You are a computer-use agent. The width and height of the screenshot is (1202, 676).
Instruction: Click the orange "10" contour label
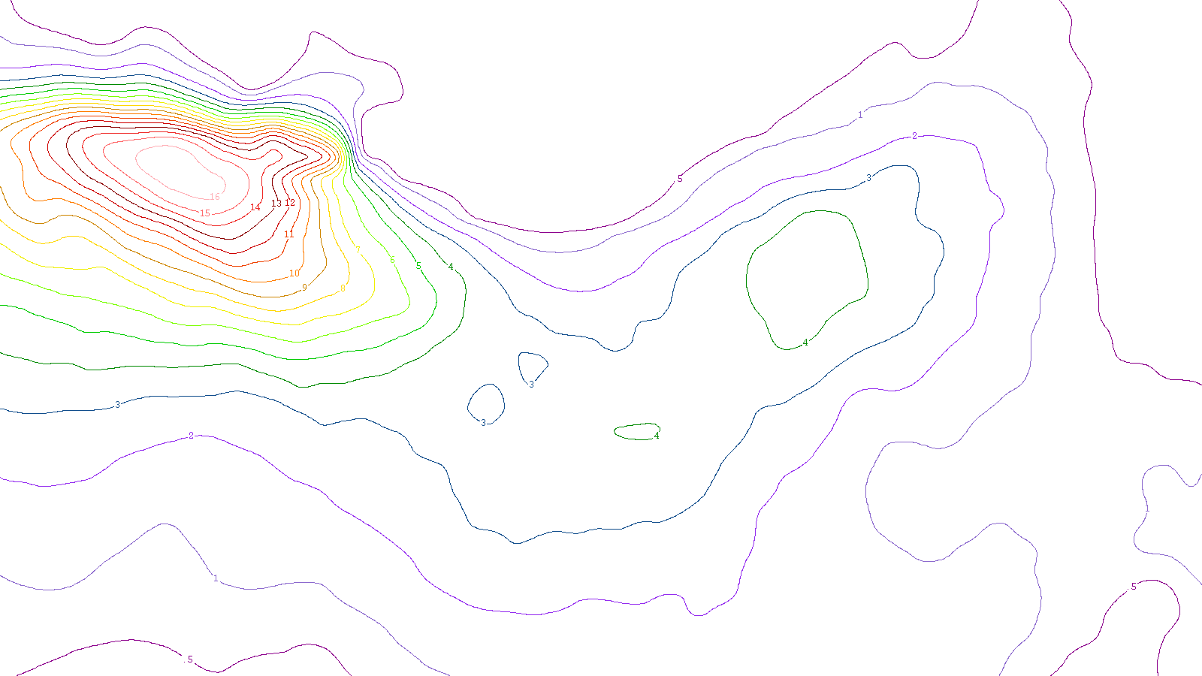pyautogui.click(x=294, y=273)
